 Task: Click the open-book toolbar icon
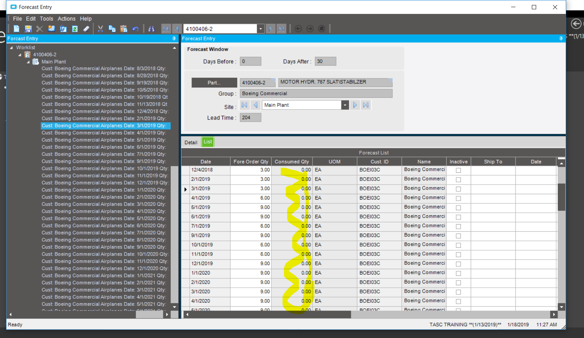coord(51,29)
